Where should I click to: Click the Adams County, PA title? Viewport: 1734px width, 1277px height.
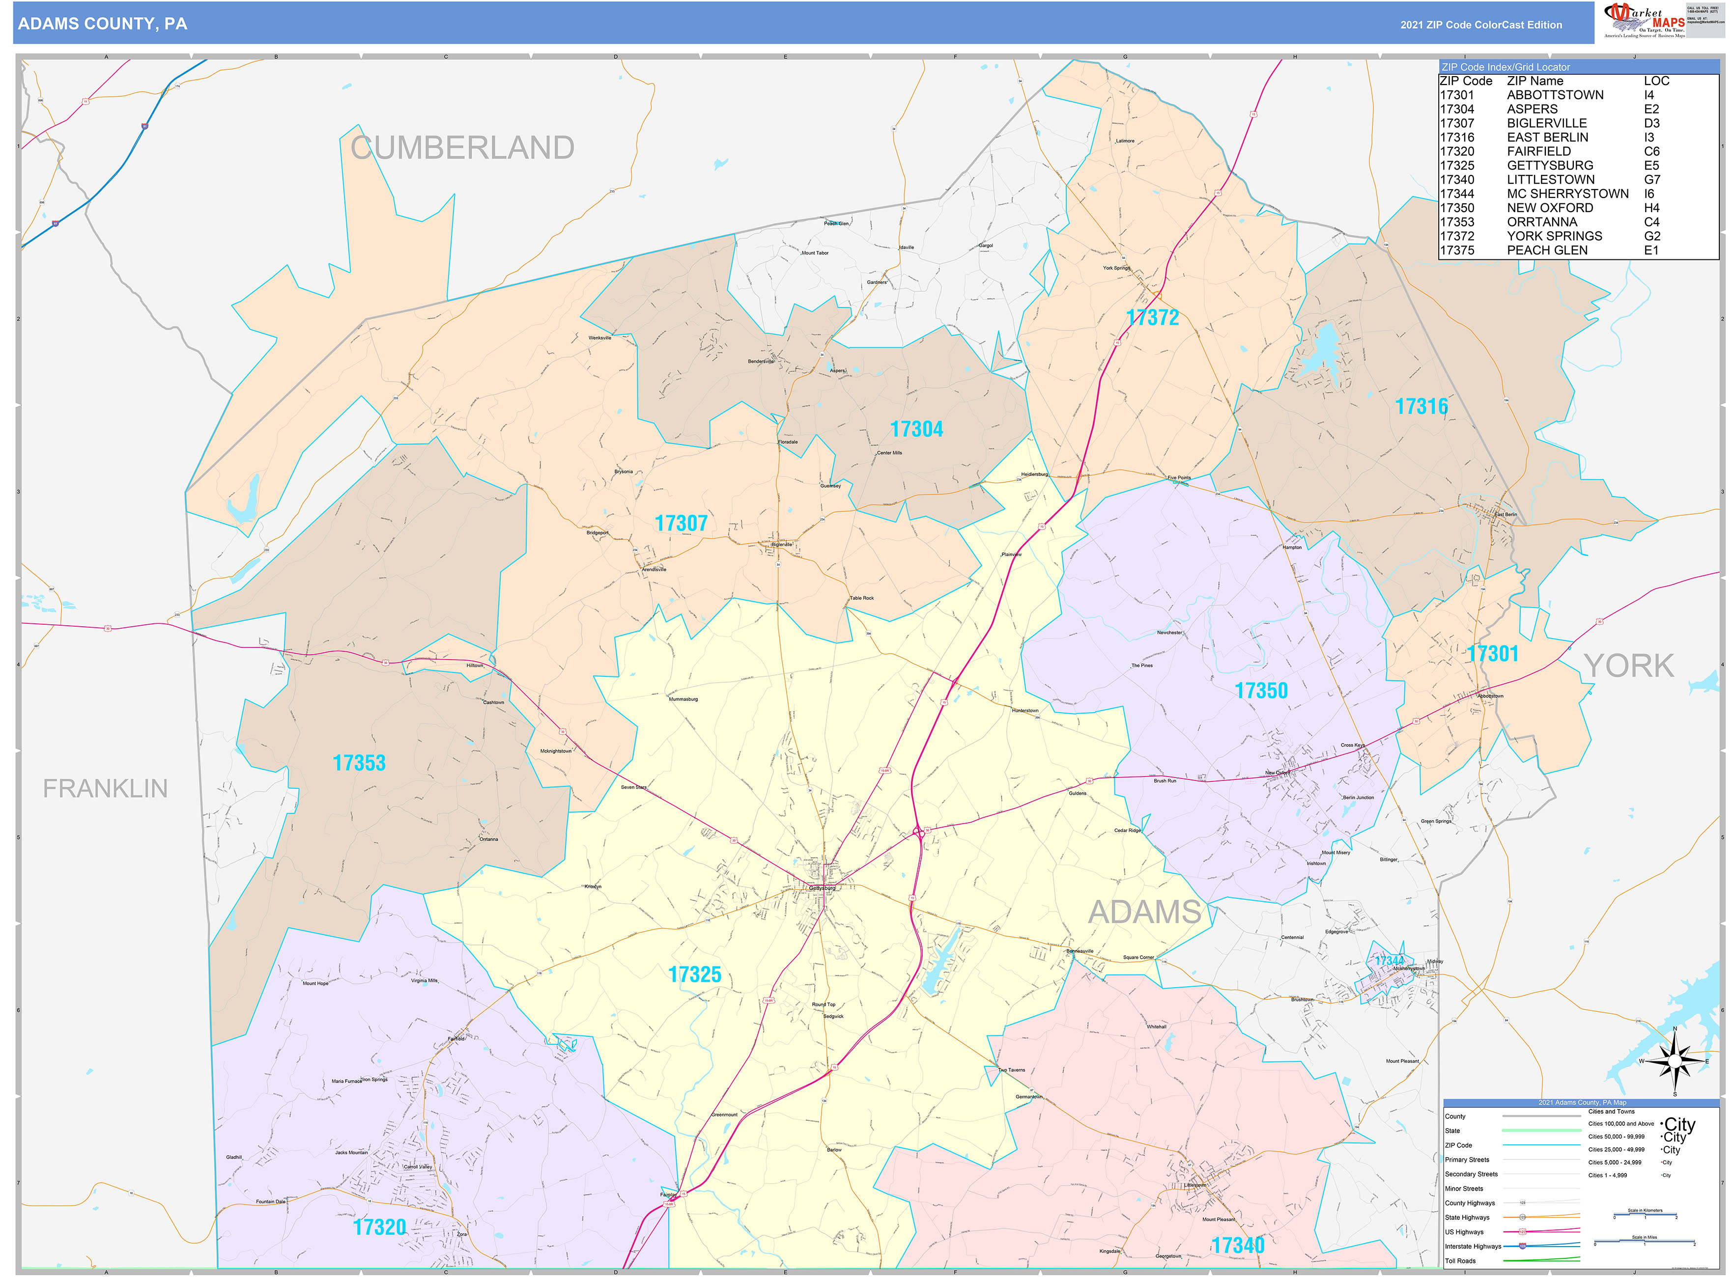(x=102, y=24)
